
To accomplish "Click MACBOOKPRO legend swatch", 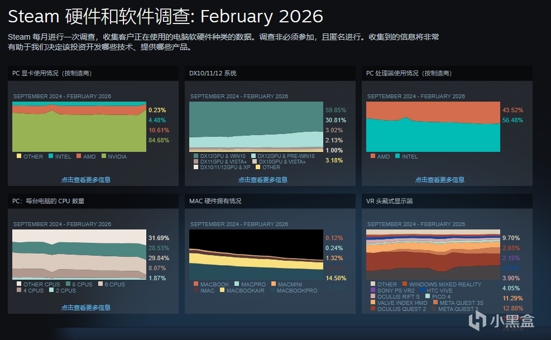I will (x=272, y=290).
